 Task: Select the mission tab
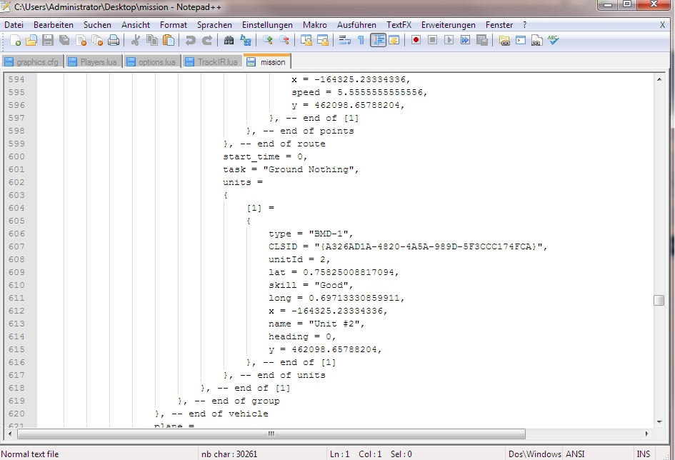coord(267,61)
